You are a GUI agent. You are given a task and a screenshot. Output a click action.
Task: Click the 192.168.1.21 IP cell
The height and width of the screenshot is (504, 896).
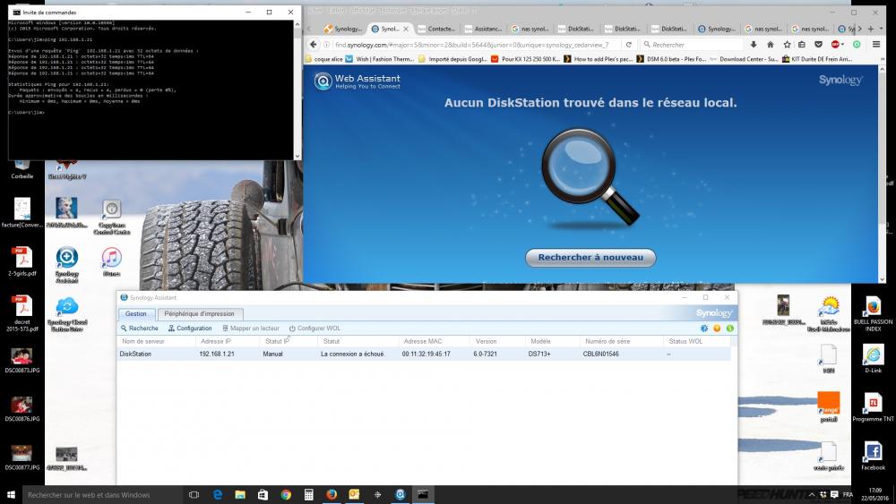coord(217,354)
